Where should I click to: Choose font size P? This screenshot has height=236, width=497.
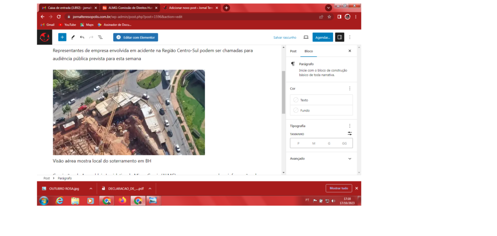coord(298,143)
